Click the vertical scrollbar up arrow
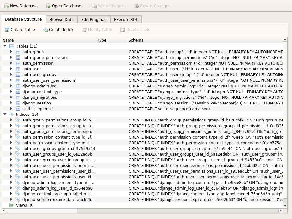 [x=285, y=39]
